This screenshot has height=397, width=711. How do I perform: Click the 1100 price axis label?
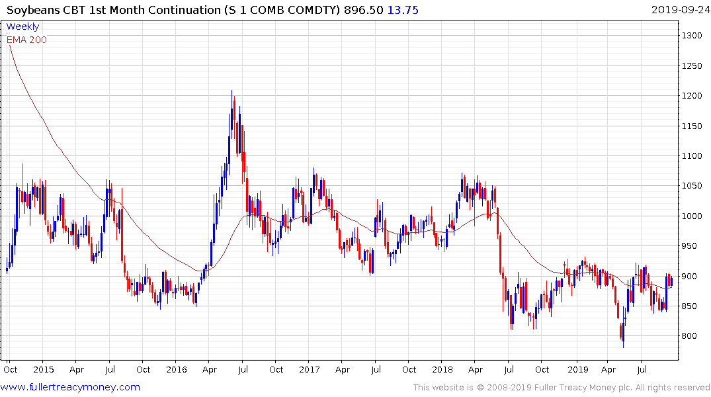(692, 156)
